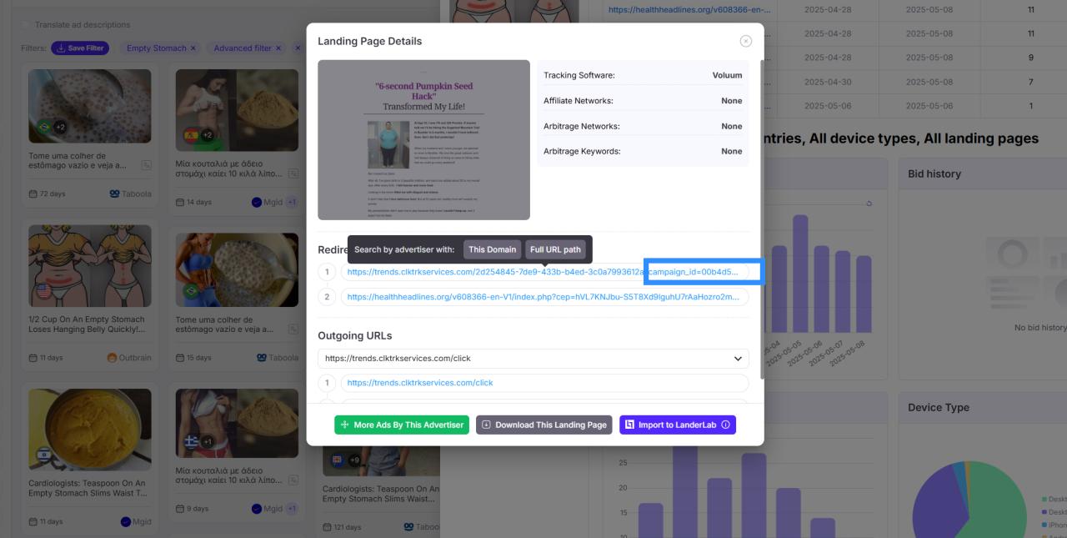The height and width of the screenshot is (538, 1067).
Task: Close the Landing Page Details dialog
Action: pyautogui.click(x=745, y=41)
